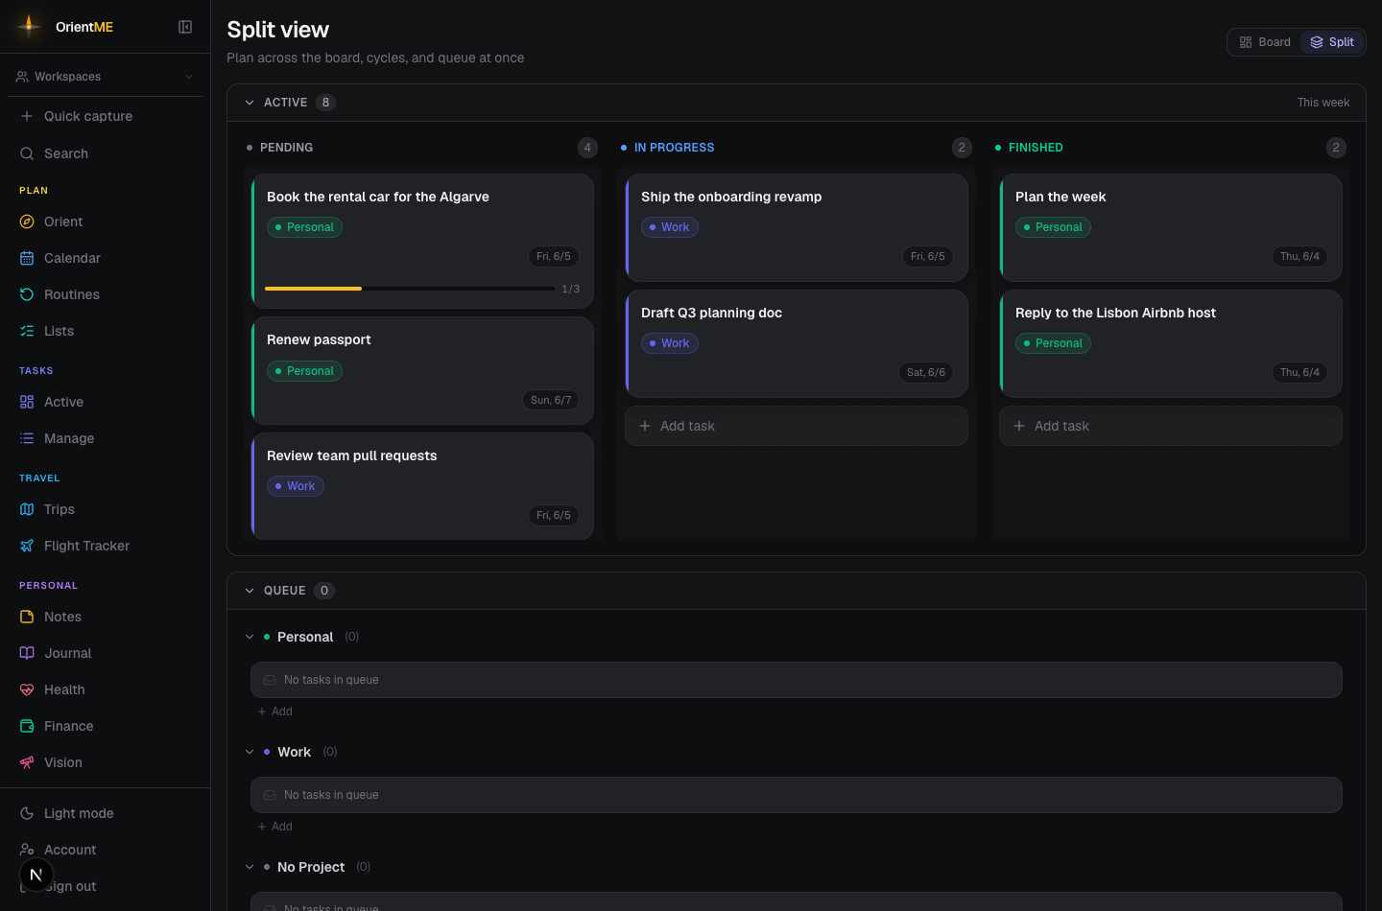Collapse the sidebar with panel icon

pyautogui.click(x=185, y=27)
